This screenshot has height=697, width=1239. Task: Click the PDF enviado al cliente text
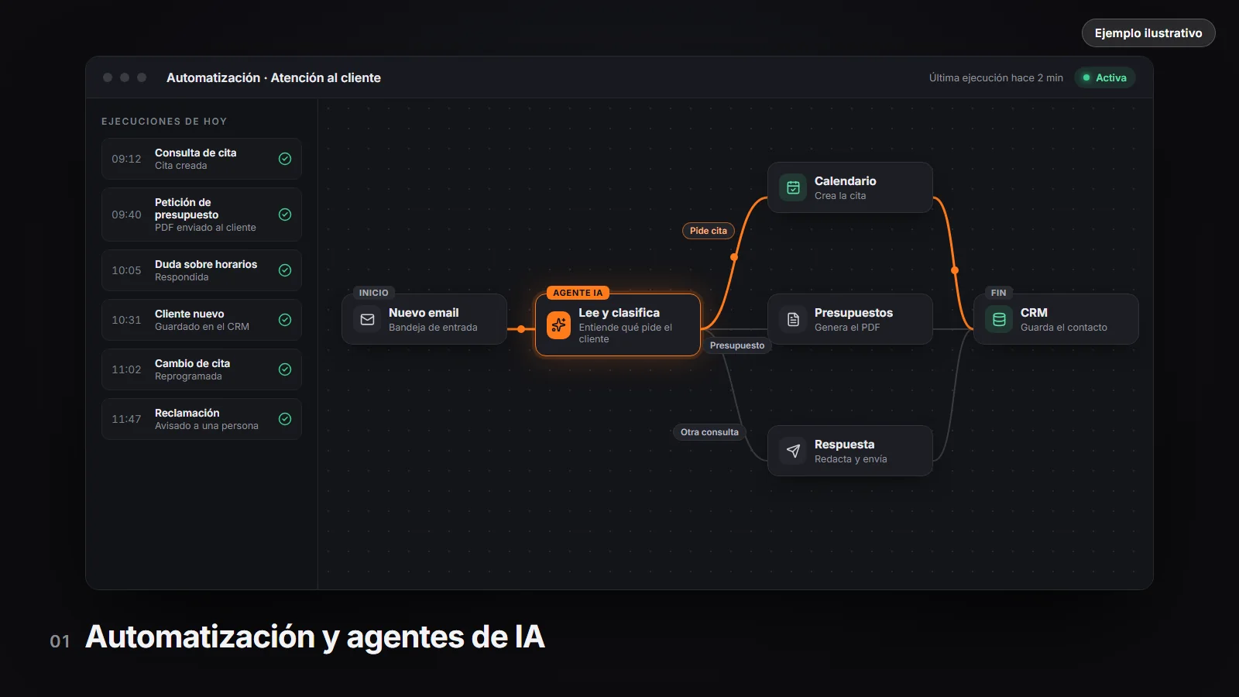[x=205, y=228]
